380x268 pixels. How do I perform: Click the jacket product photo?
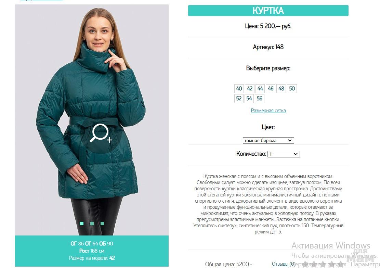(x=92, y=120)
